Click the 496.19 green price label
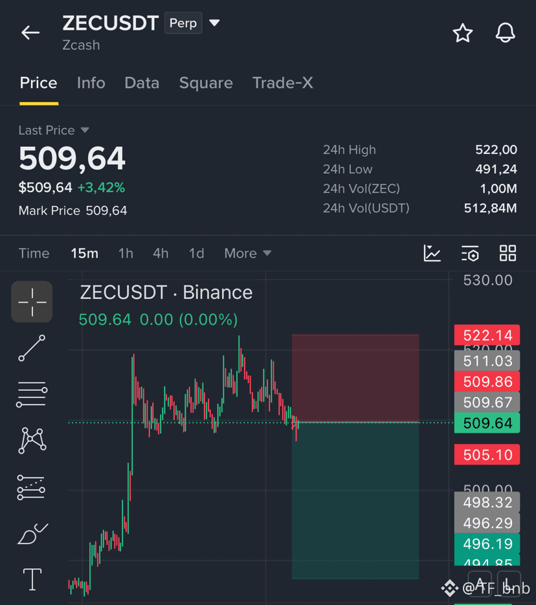 487,544
